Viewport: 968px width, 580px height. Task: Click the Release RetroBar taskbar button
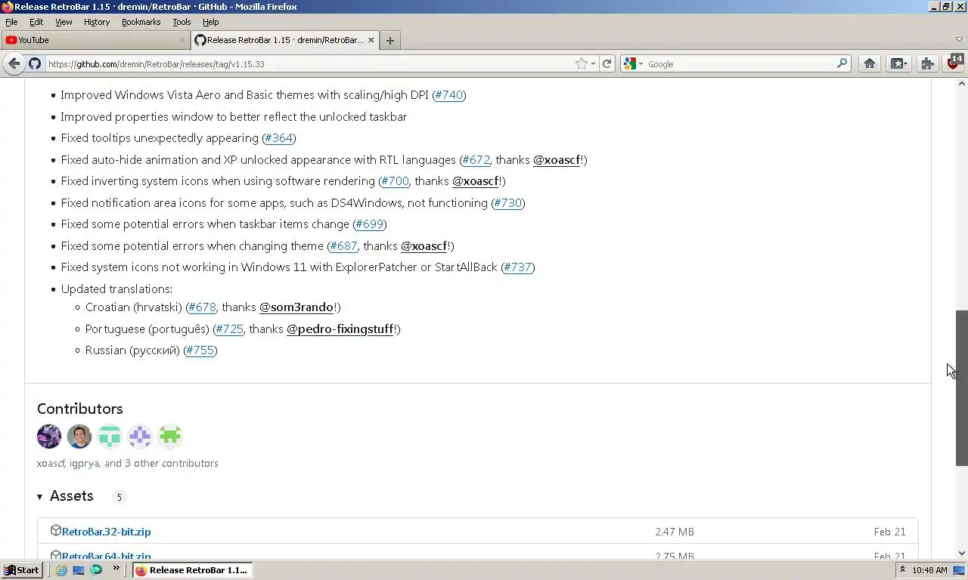[192, 570]
